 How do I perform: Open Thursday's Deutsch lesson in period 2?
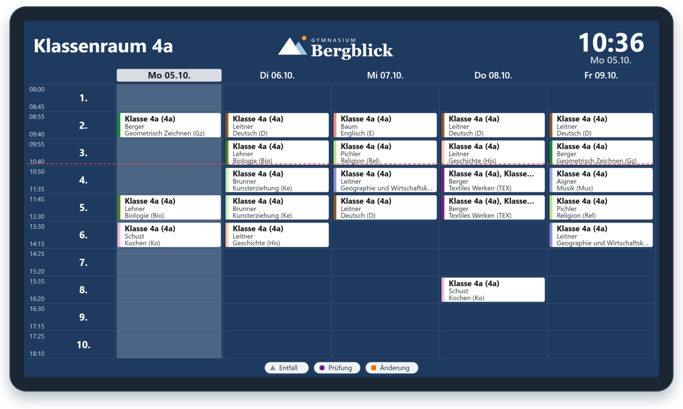[493, 125]
